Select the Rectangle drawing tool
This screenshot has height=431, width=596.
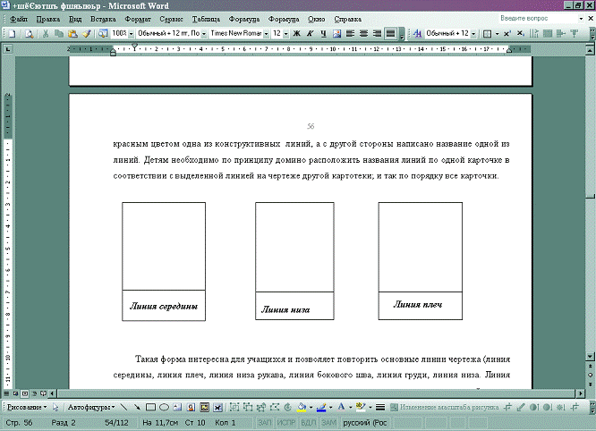pyautogui.click(x=150, y=406)
